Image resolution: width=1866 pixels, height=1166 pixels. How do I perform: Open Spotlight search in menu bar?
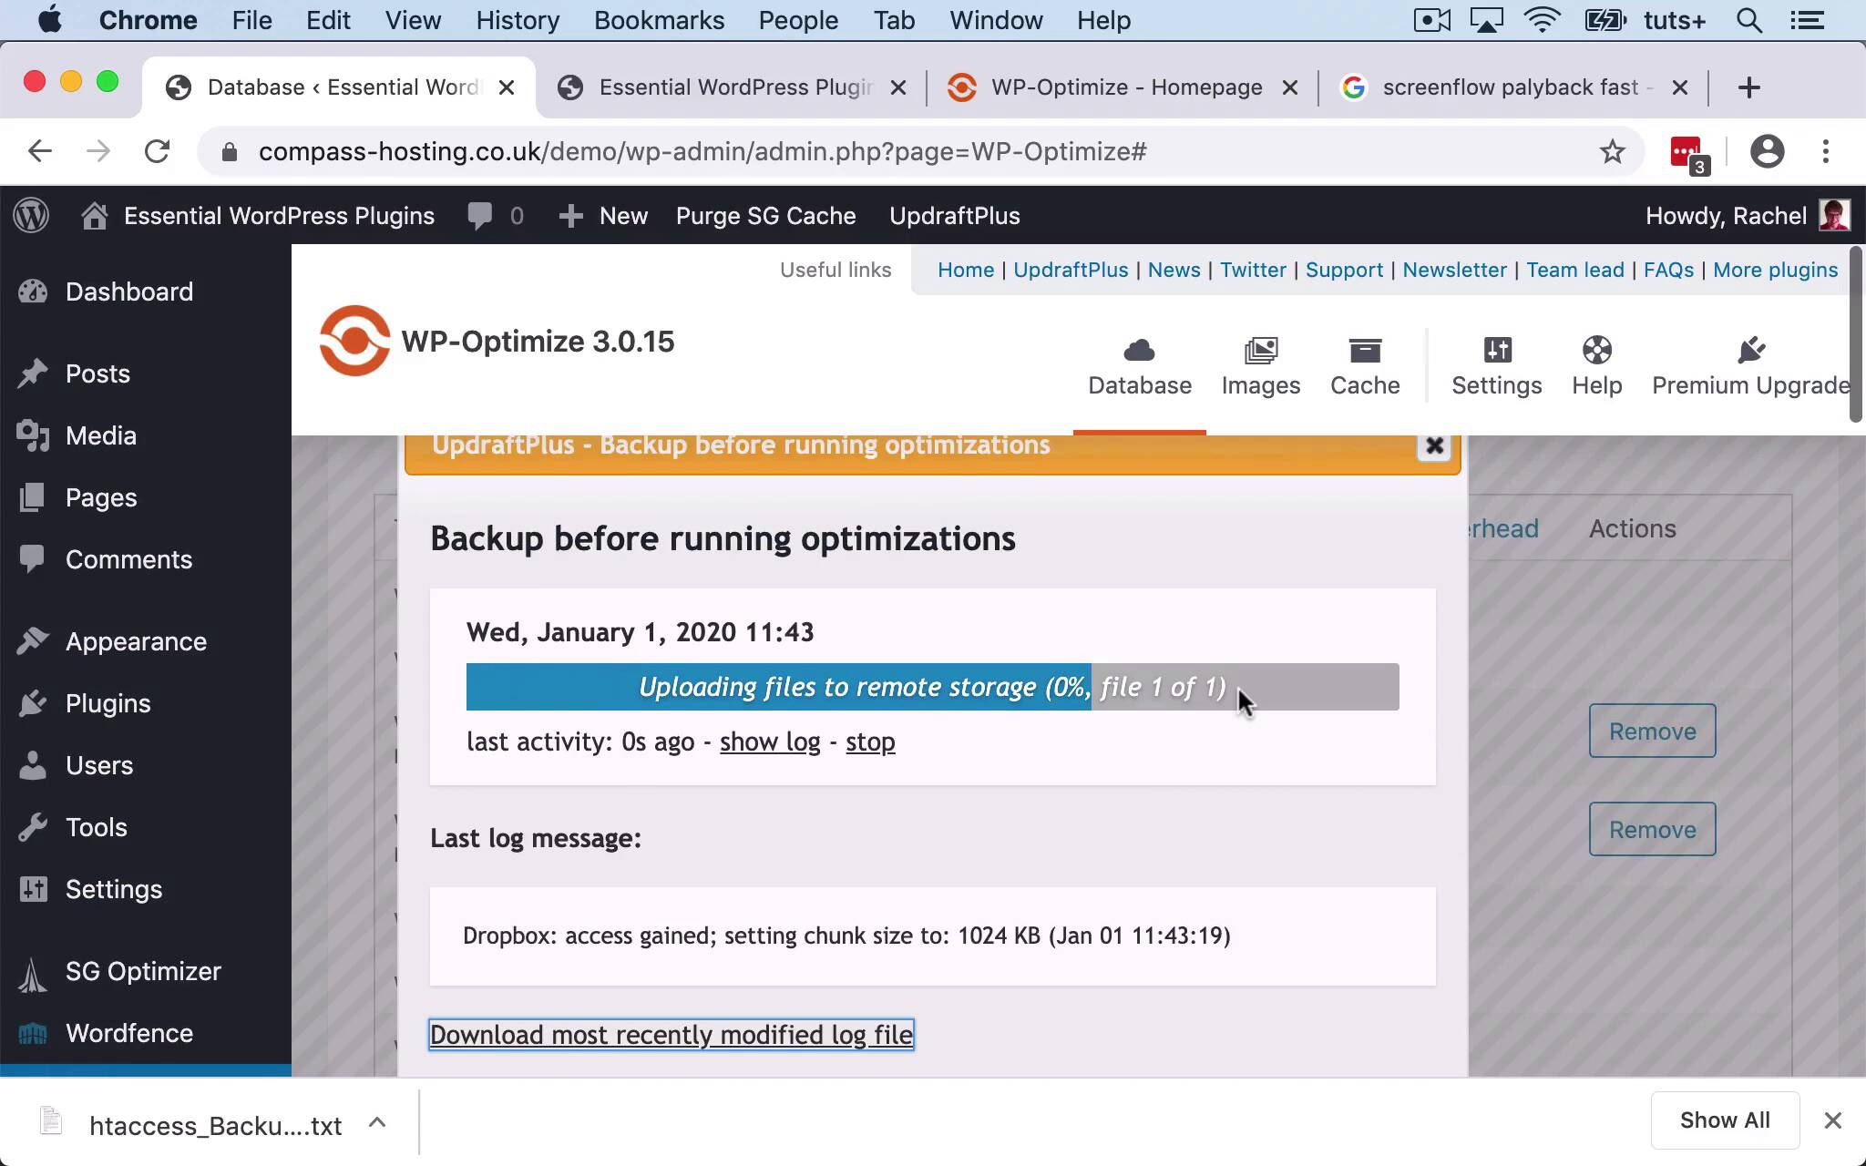pyautogui.click(x=1748, y=20)
